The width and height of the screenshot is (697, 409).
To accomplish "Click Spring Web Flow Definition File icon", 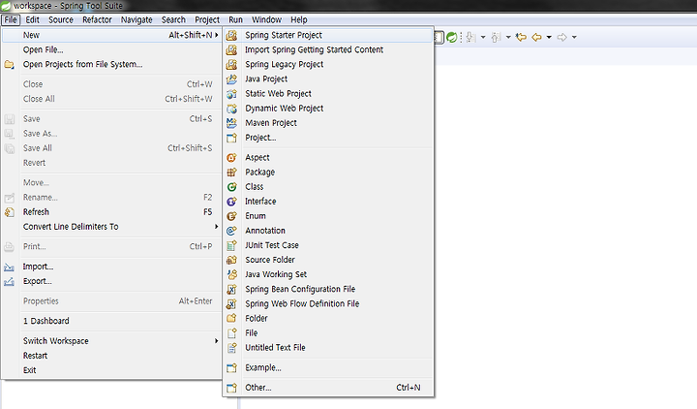I will 231,304.
